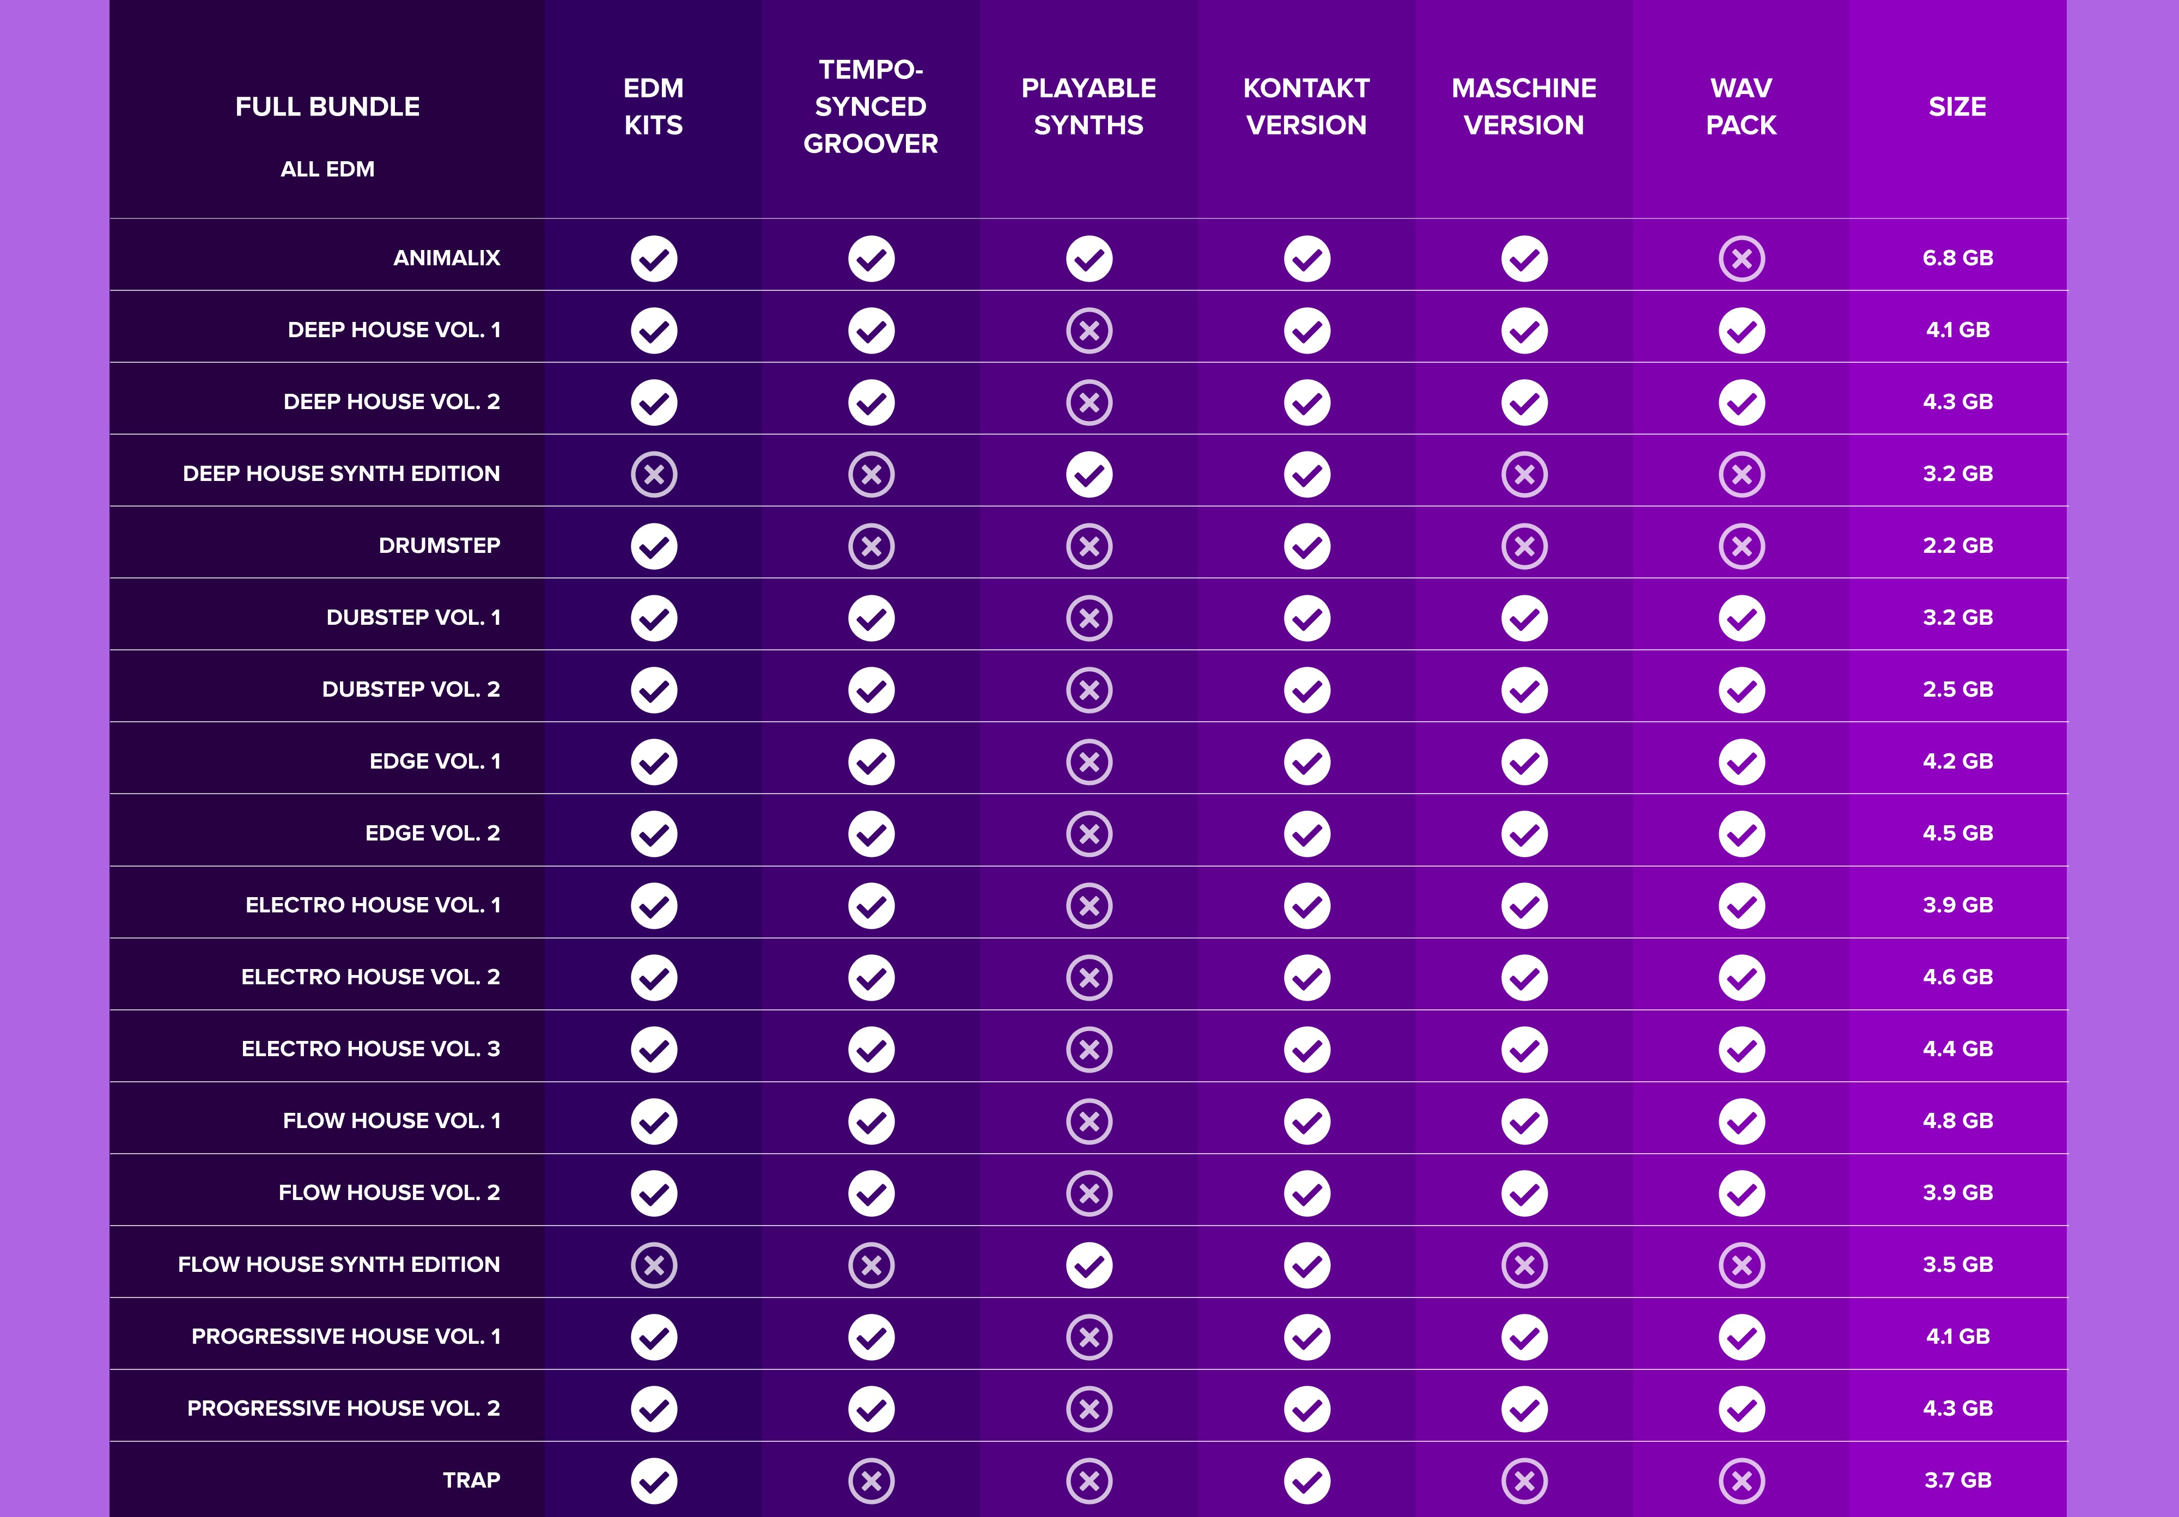Viewport: 2179px width, 1517px height.
Task: Click Trap Maschine Version cross icon
Action: pos(1524,1481)
